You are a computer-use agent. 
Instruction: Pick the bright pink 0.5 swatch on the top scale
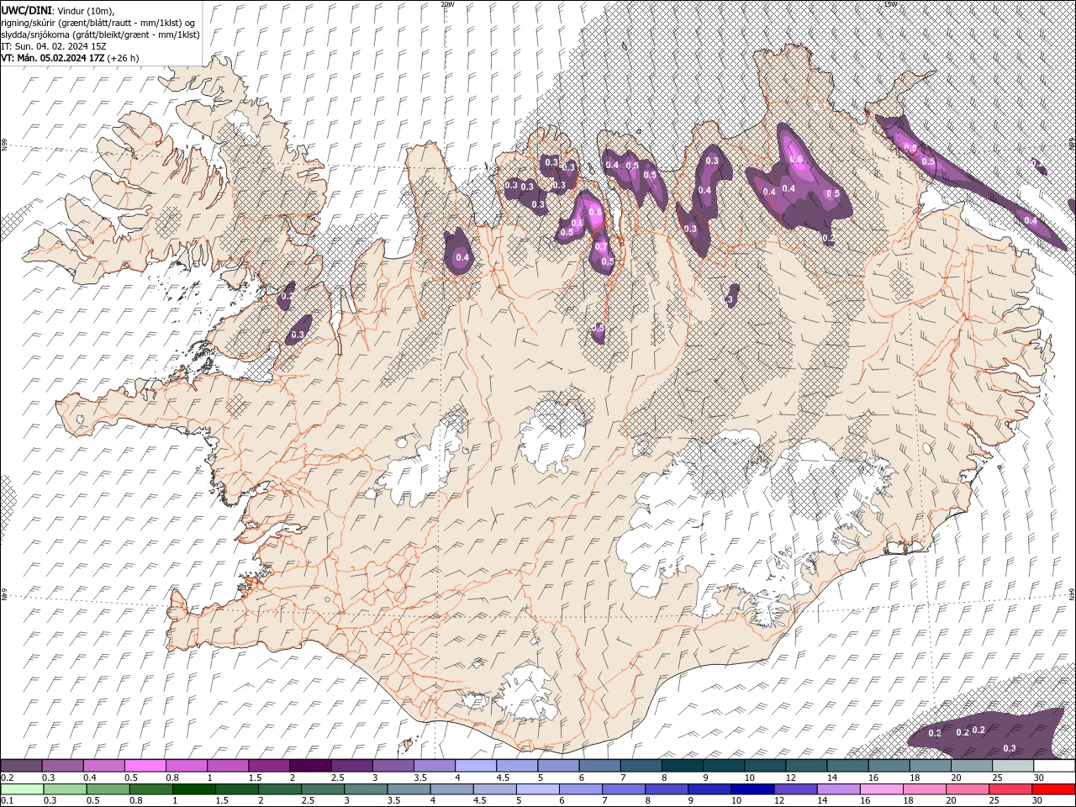point(145,766)
